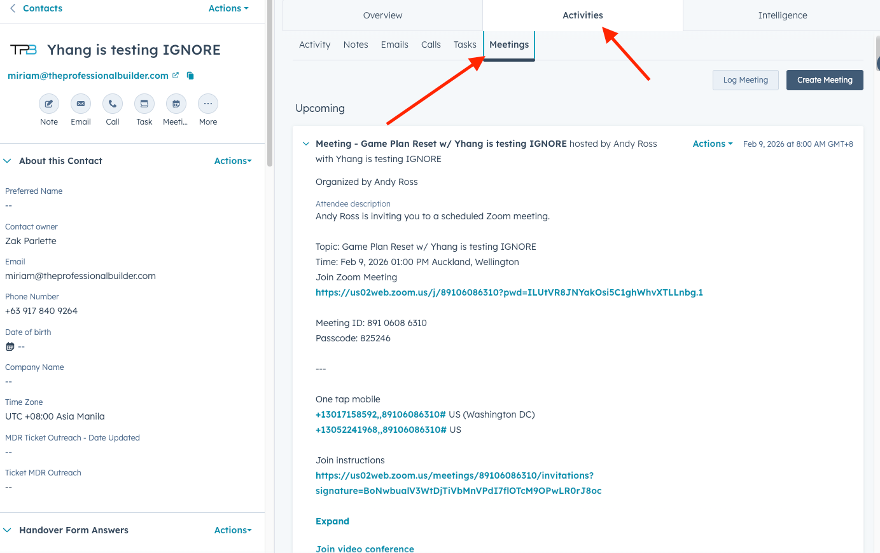Expand the Handover Form Answers section
The width and height of the screenshot is (880, 553).
pyautogui.click(x=8, y=530)
